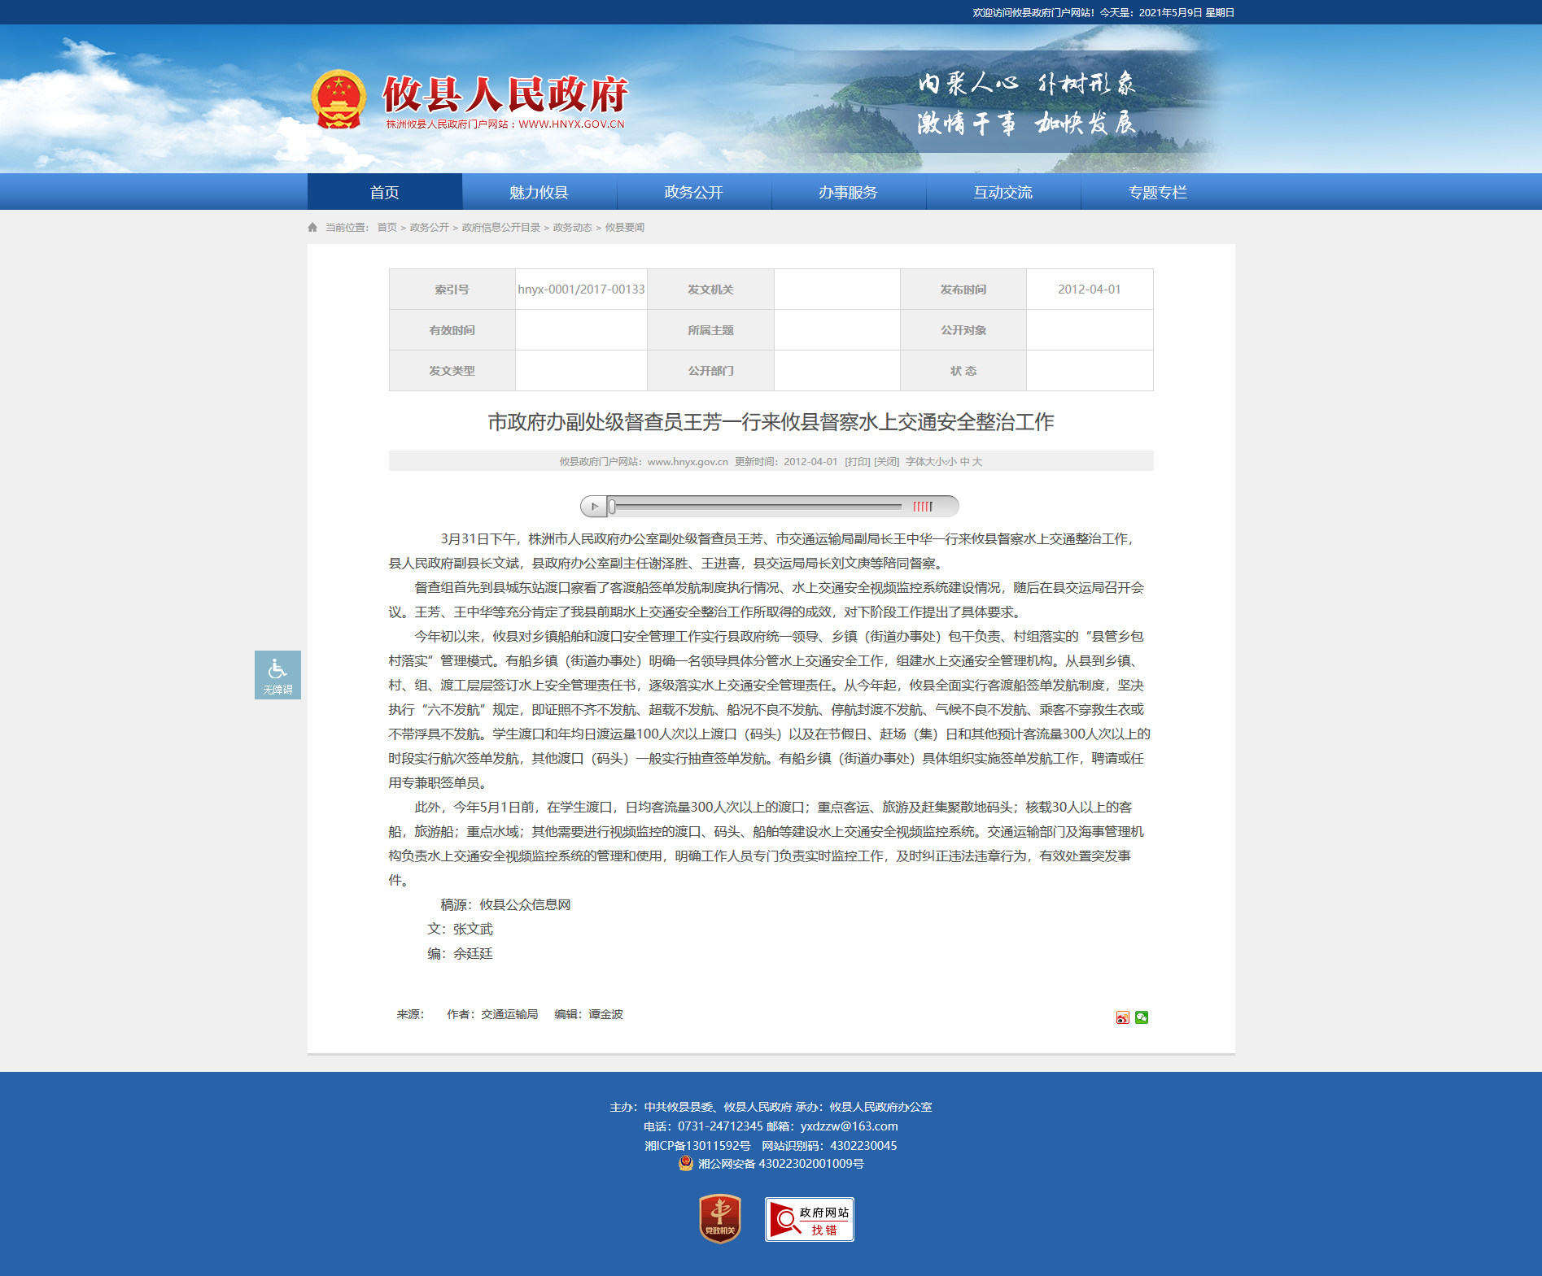Open the 魅力攸县 navigation menu
Screen dimensions: 1542x1276
[539, 192]
